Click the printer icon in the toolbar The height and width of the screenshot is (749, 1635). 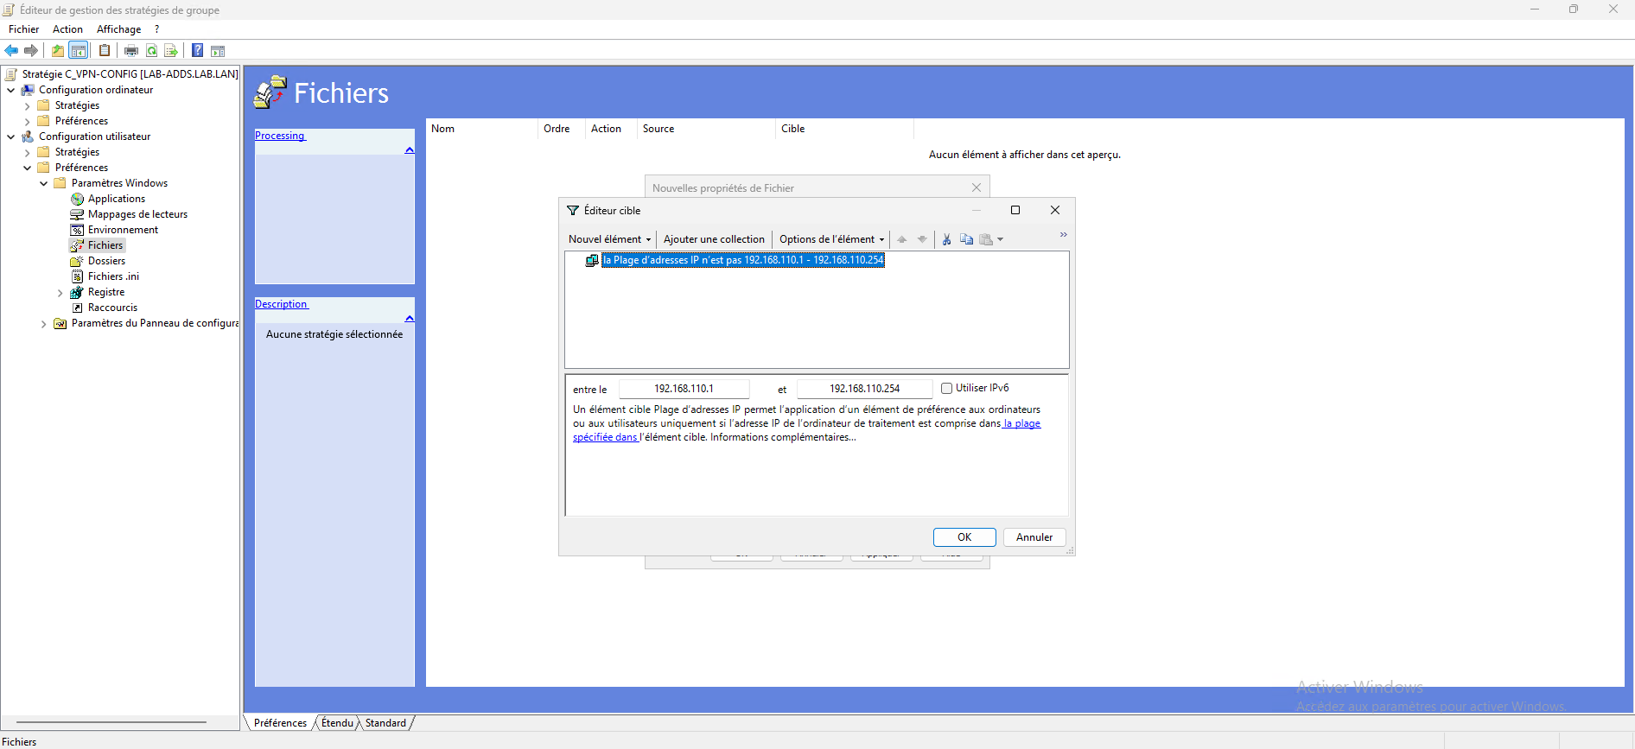(131, 51)
